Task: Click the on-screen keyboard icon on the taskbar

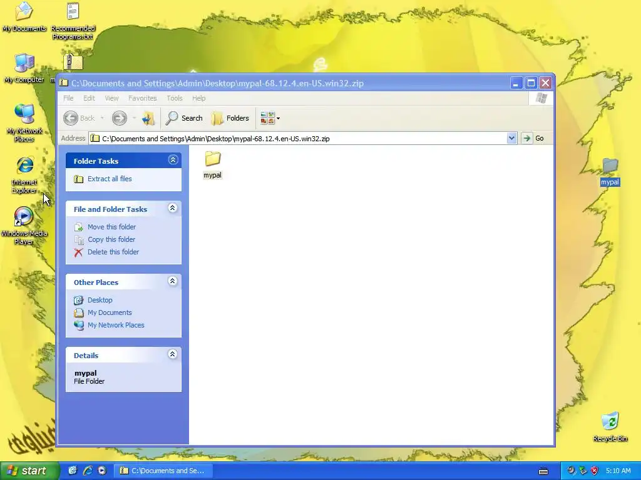Action: (543, 471)
